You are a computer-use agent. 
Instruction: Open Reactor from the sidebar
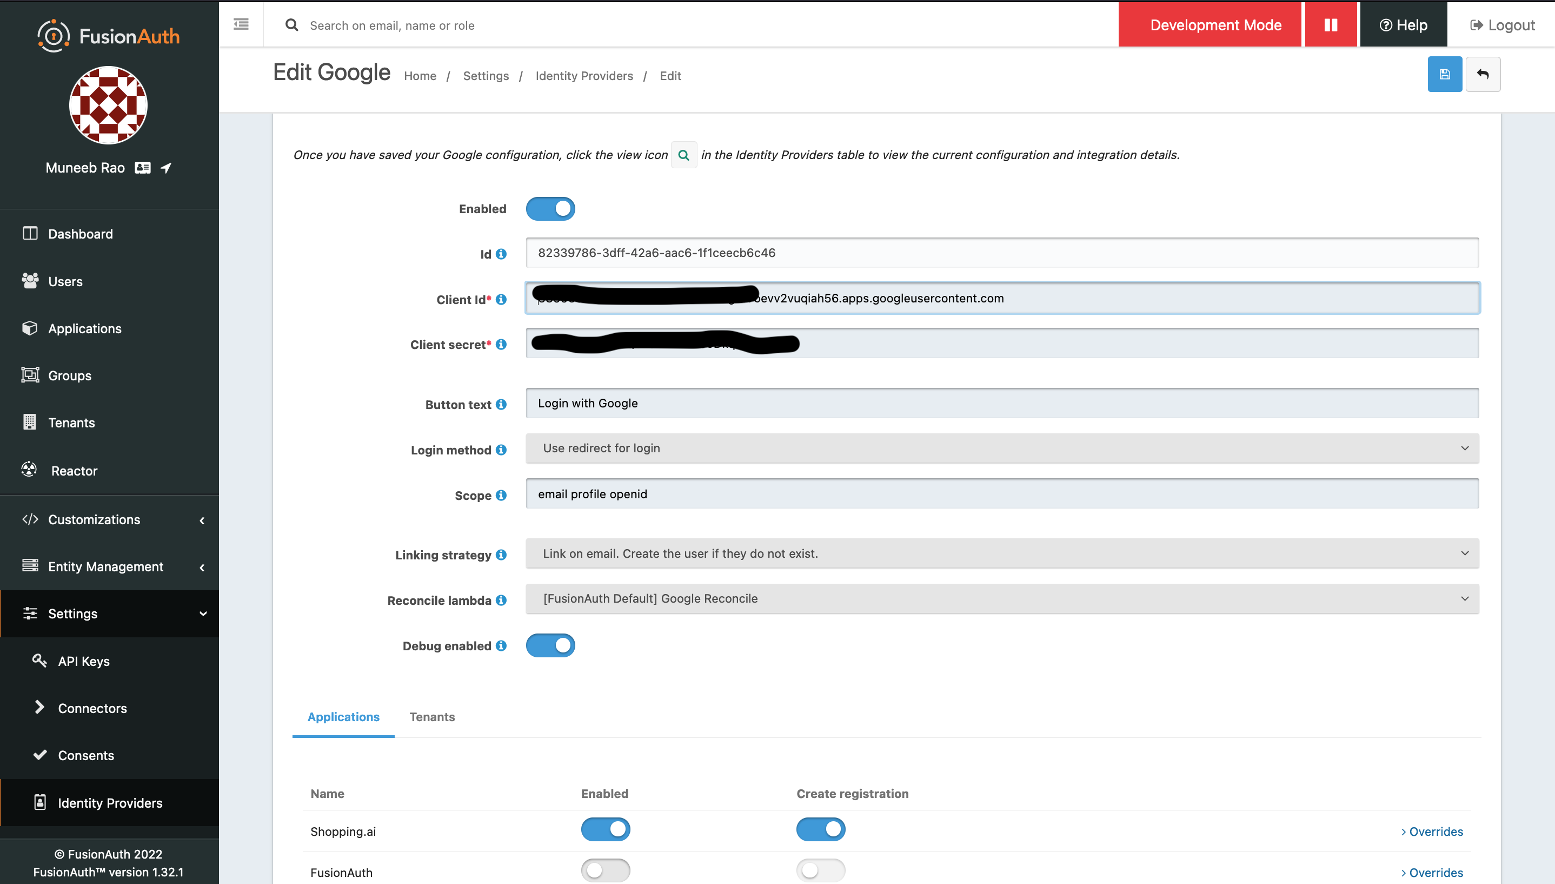[73, 471]
